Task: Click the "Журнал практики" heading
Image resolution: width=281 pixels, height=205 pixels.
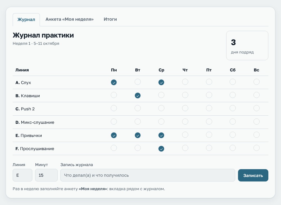Action: [43, 35]
